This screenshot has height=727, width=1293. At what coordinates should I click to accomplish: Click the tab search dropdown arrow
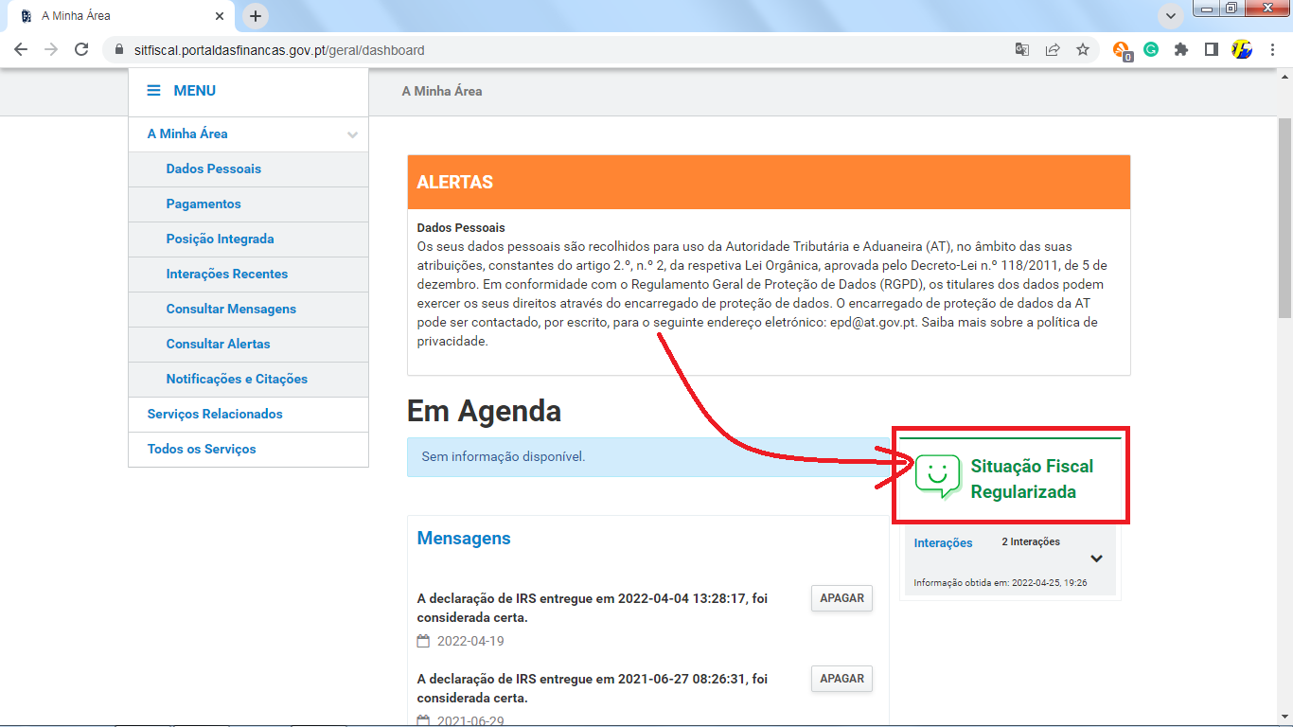(1171, 16)
